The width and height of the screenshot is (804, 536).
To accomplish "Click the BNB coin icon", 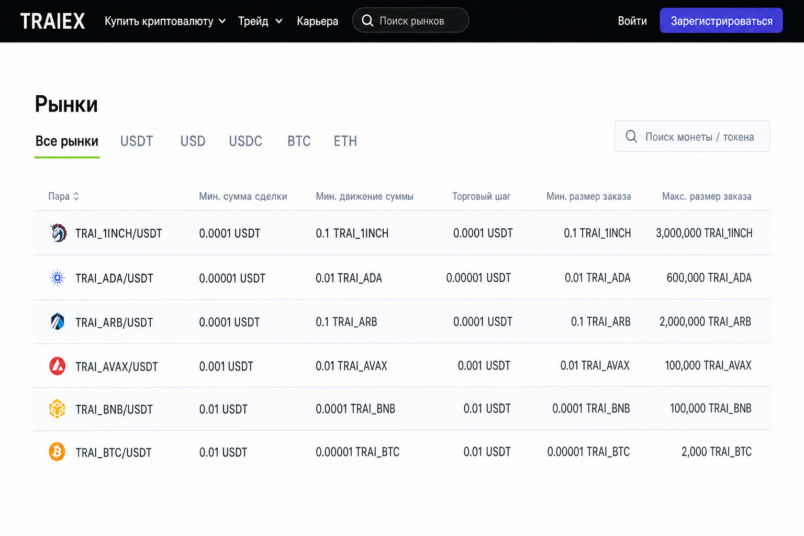I will (58, 409).
